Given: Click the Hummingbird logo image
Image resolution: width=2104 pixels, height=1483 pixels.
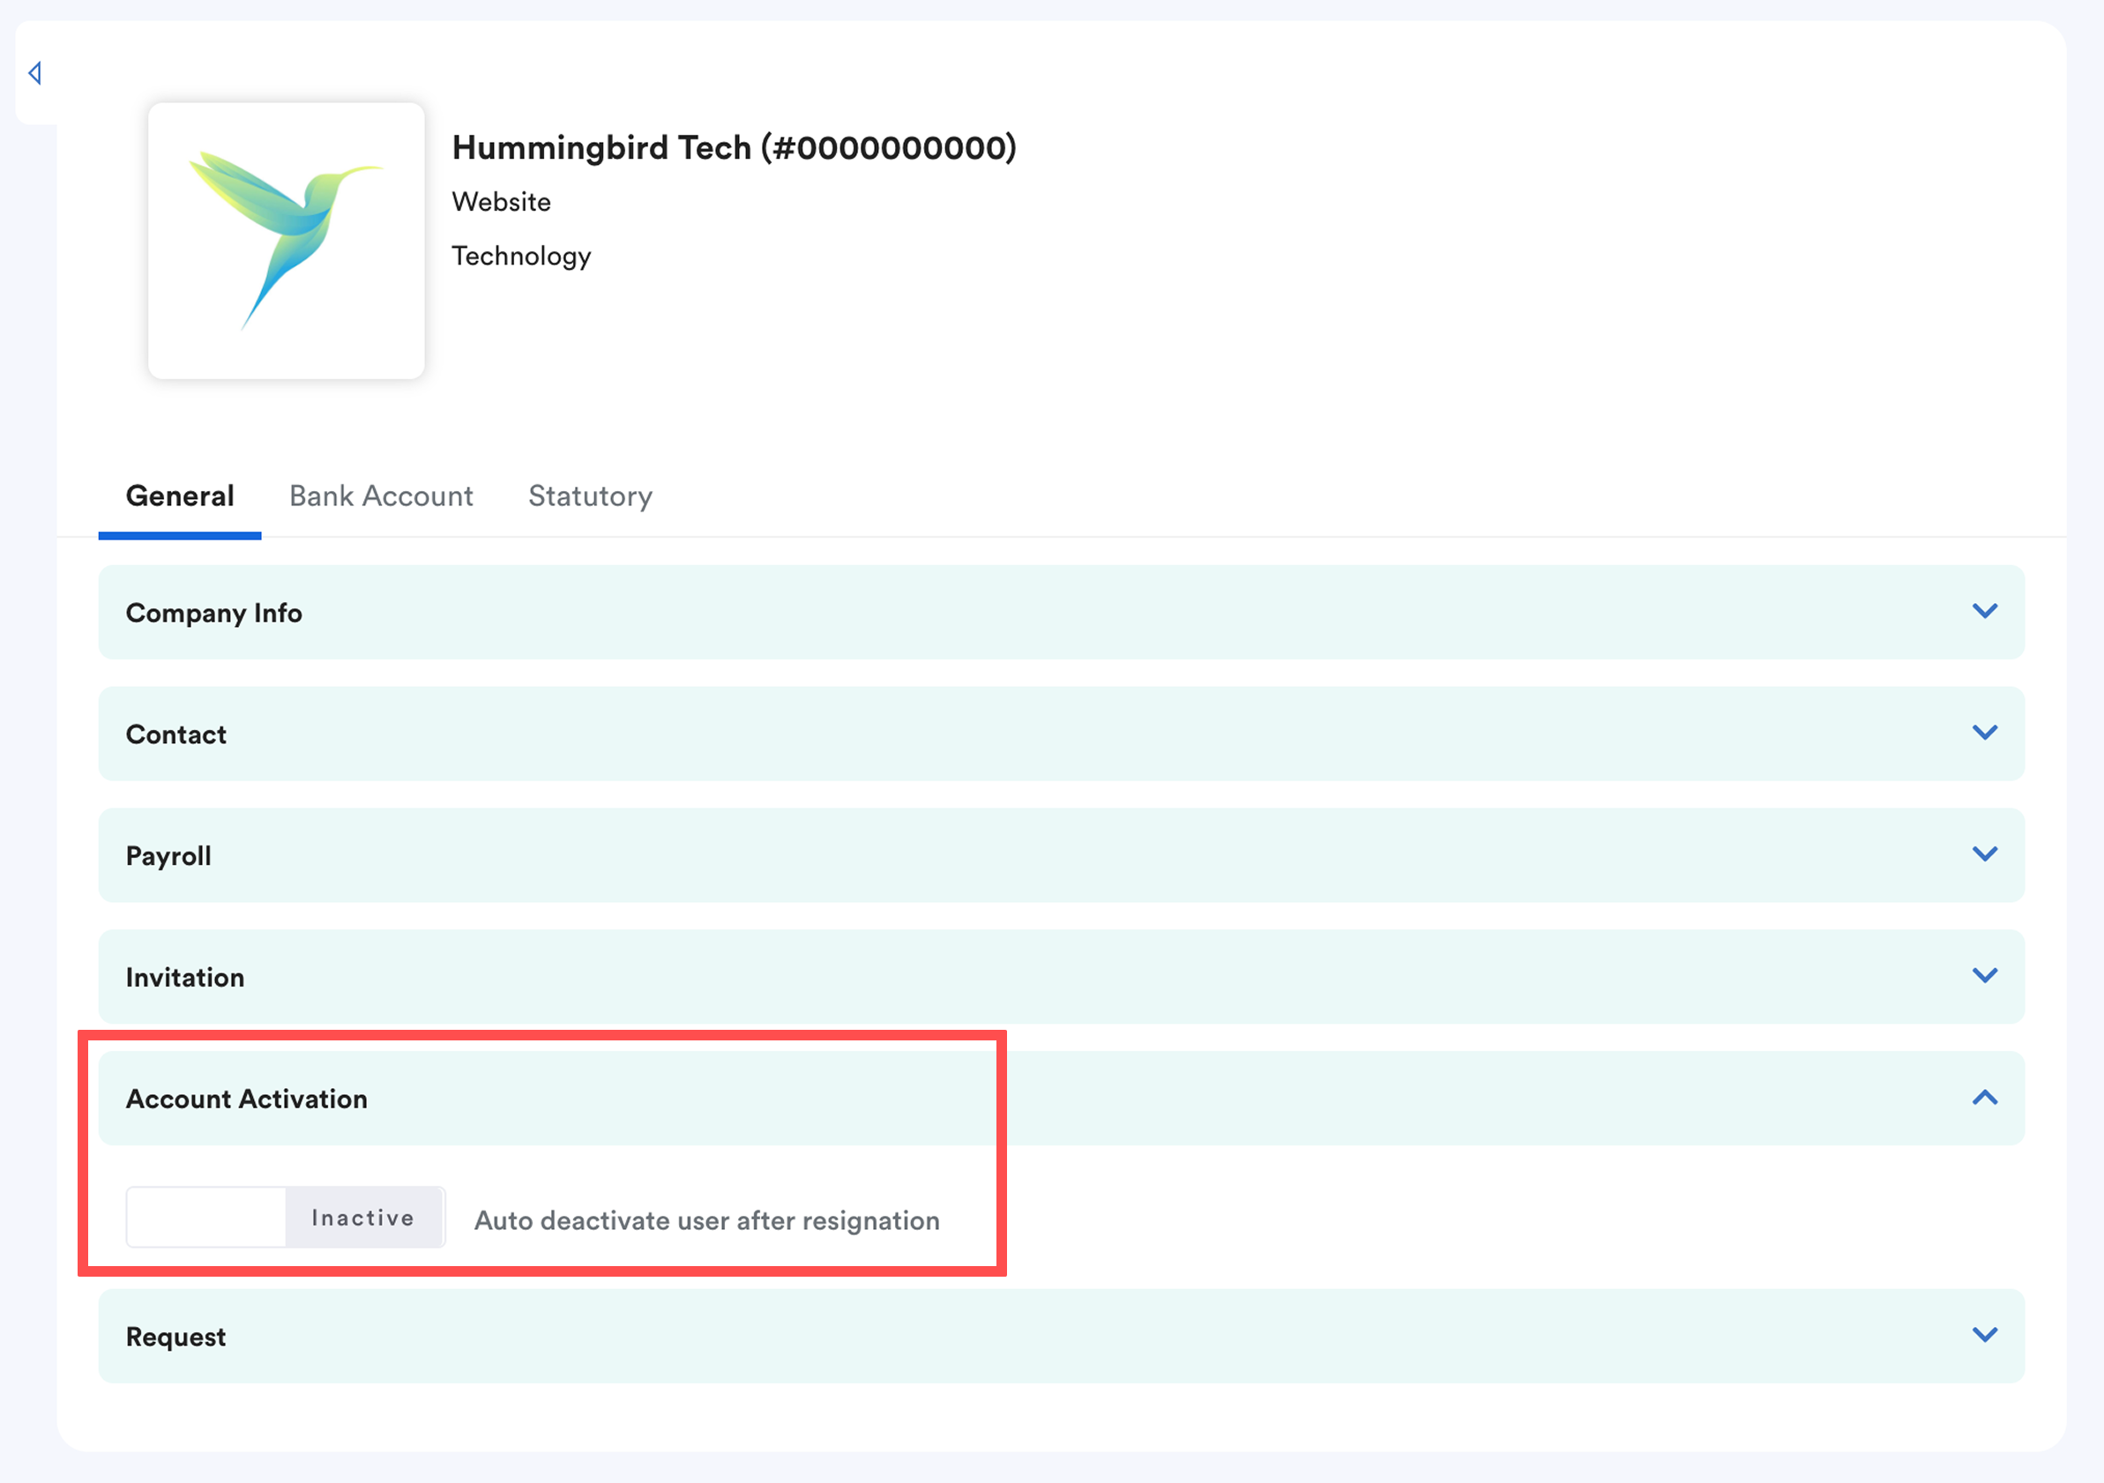Looking at the screenshot, I should (286, 241).
